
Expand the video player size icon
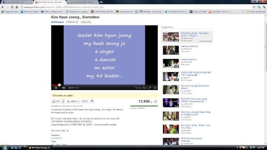pos(150,88)
